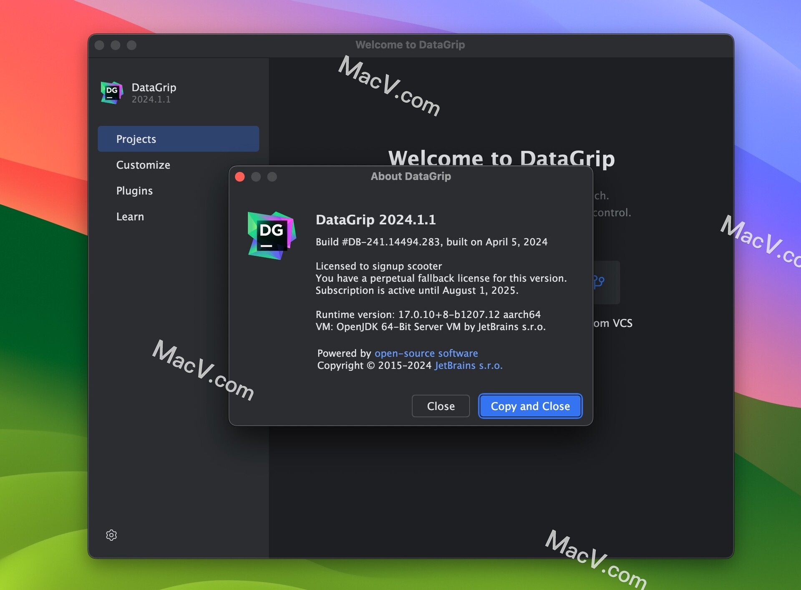Screen dimensions: 801x590
Task: Close the About dialog with the red traffic light
Action: coord(240,176)
